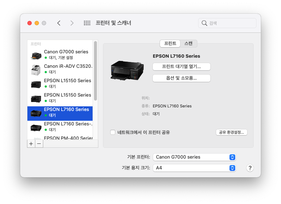
Task: Go back with the left chevron arrow
Action: point(59,23)
